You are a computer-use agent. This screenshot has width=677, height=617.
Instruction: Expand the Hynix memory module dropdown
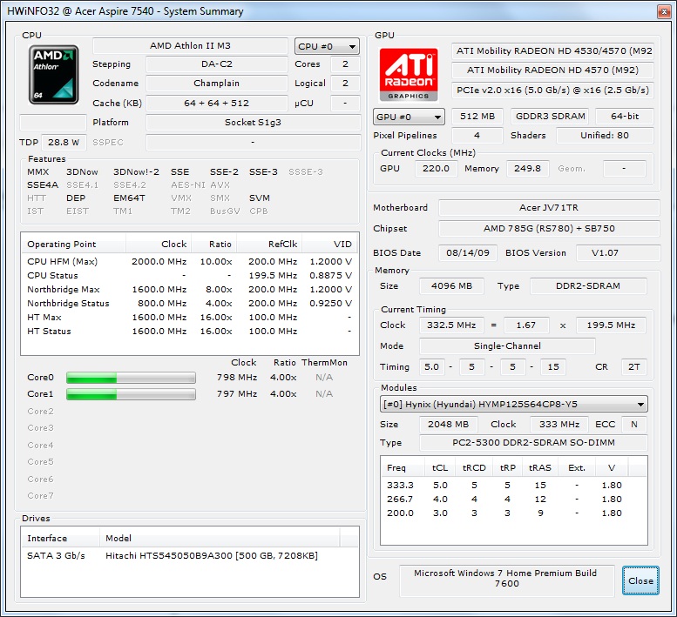513,404
